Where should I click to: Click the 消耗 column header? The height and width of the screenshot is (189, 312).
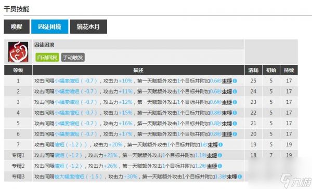[x=253, y=70]
